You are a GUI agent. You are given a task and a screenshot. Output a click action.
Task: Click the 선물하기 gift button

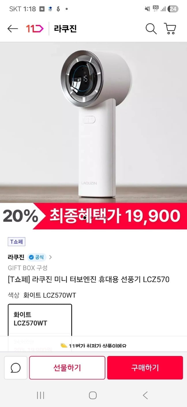pyautogui.click(x=67, y=368)
